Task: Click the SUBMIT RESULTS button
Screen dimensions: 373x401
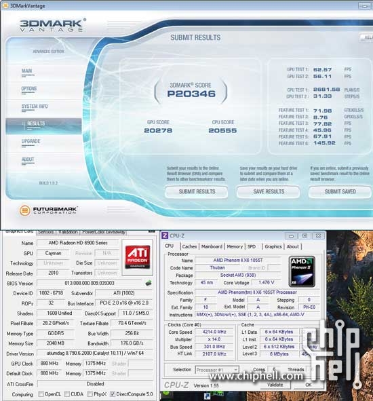Action: coord(197,192)
